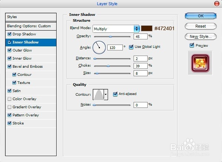Open Blending Options: Custom
This screenshot has width=222, height=162.
point(31,26)
